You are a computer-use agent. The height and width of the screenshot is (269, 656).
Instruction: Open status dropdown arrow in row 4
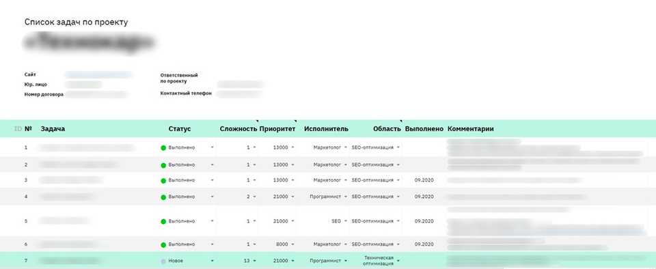click(212, 197)
